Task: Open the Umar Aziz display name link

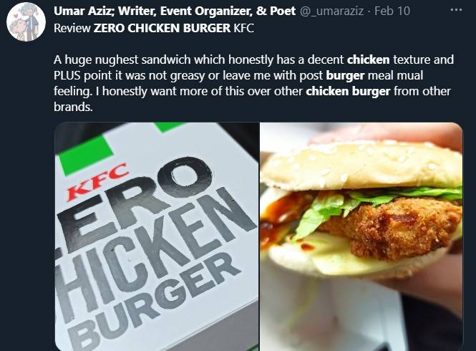Action: 175,11
